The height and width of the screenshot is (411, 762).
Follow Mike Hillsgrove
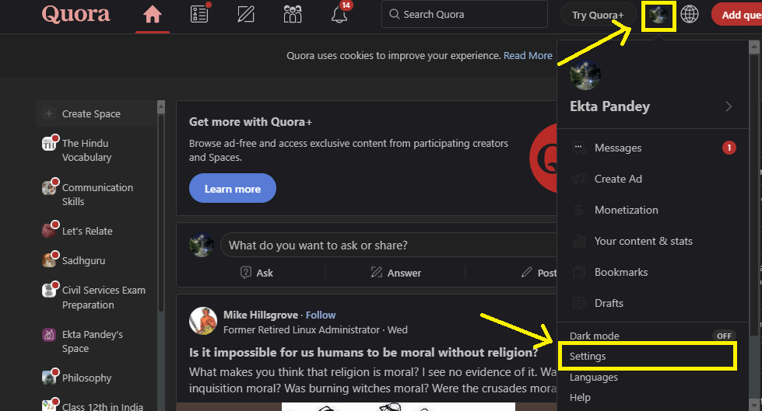coord(321,315)
